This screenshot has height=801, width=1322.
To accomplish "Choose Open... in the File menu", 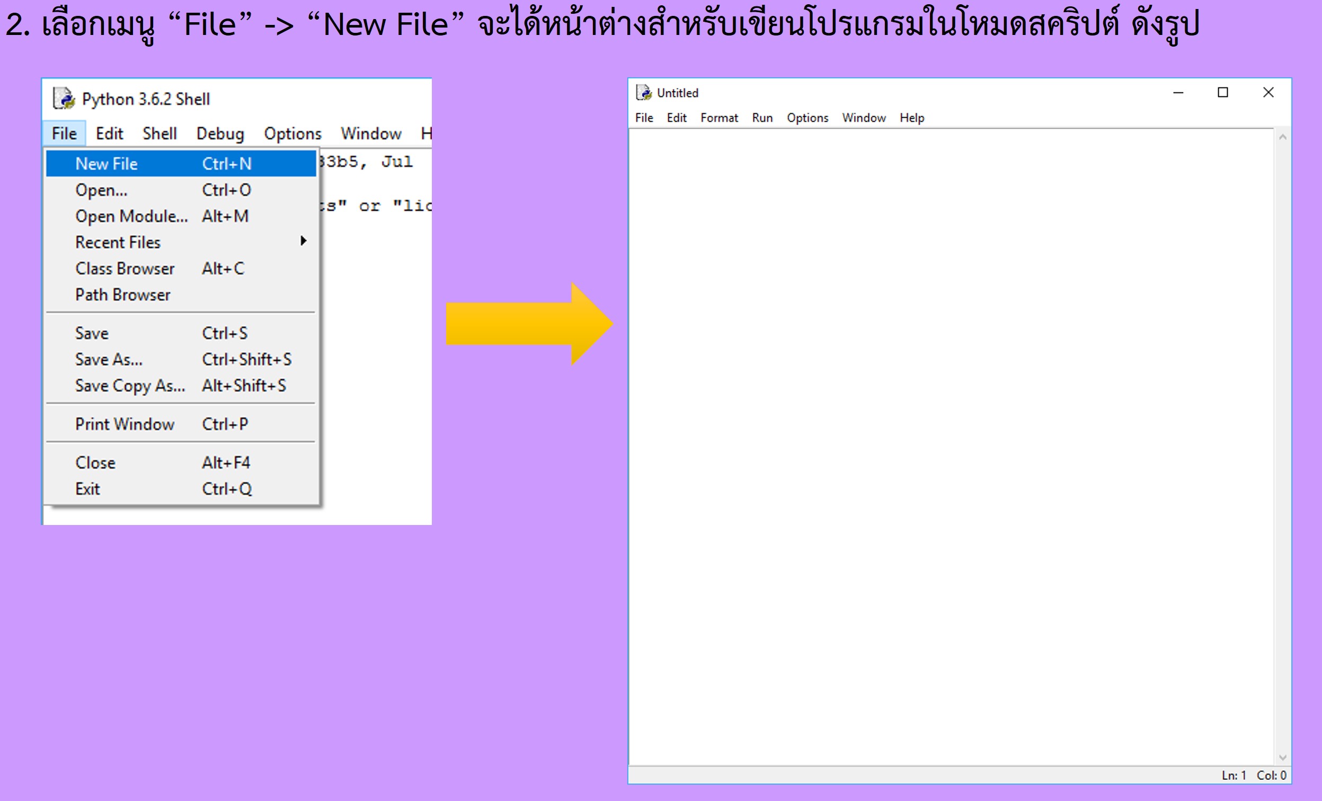I will point(101,190).
